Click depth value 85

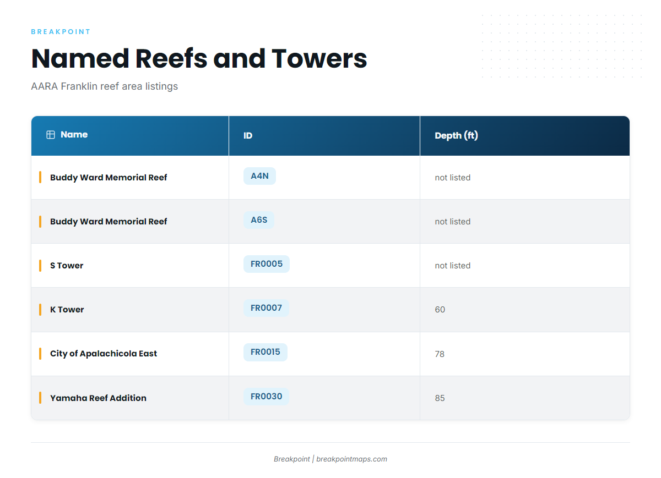pyautogui.click(x=440, y=398)
